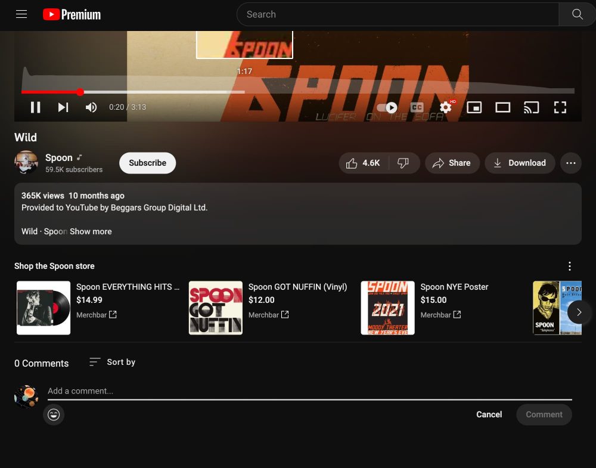Subscribe to the Spoon channel

click(147, 163)
